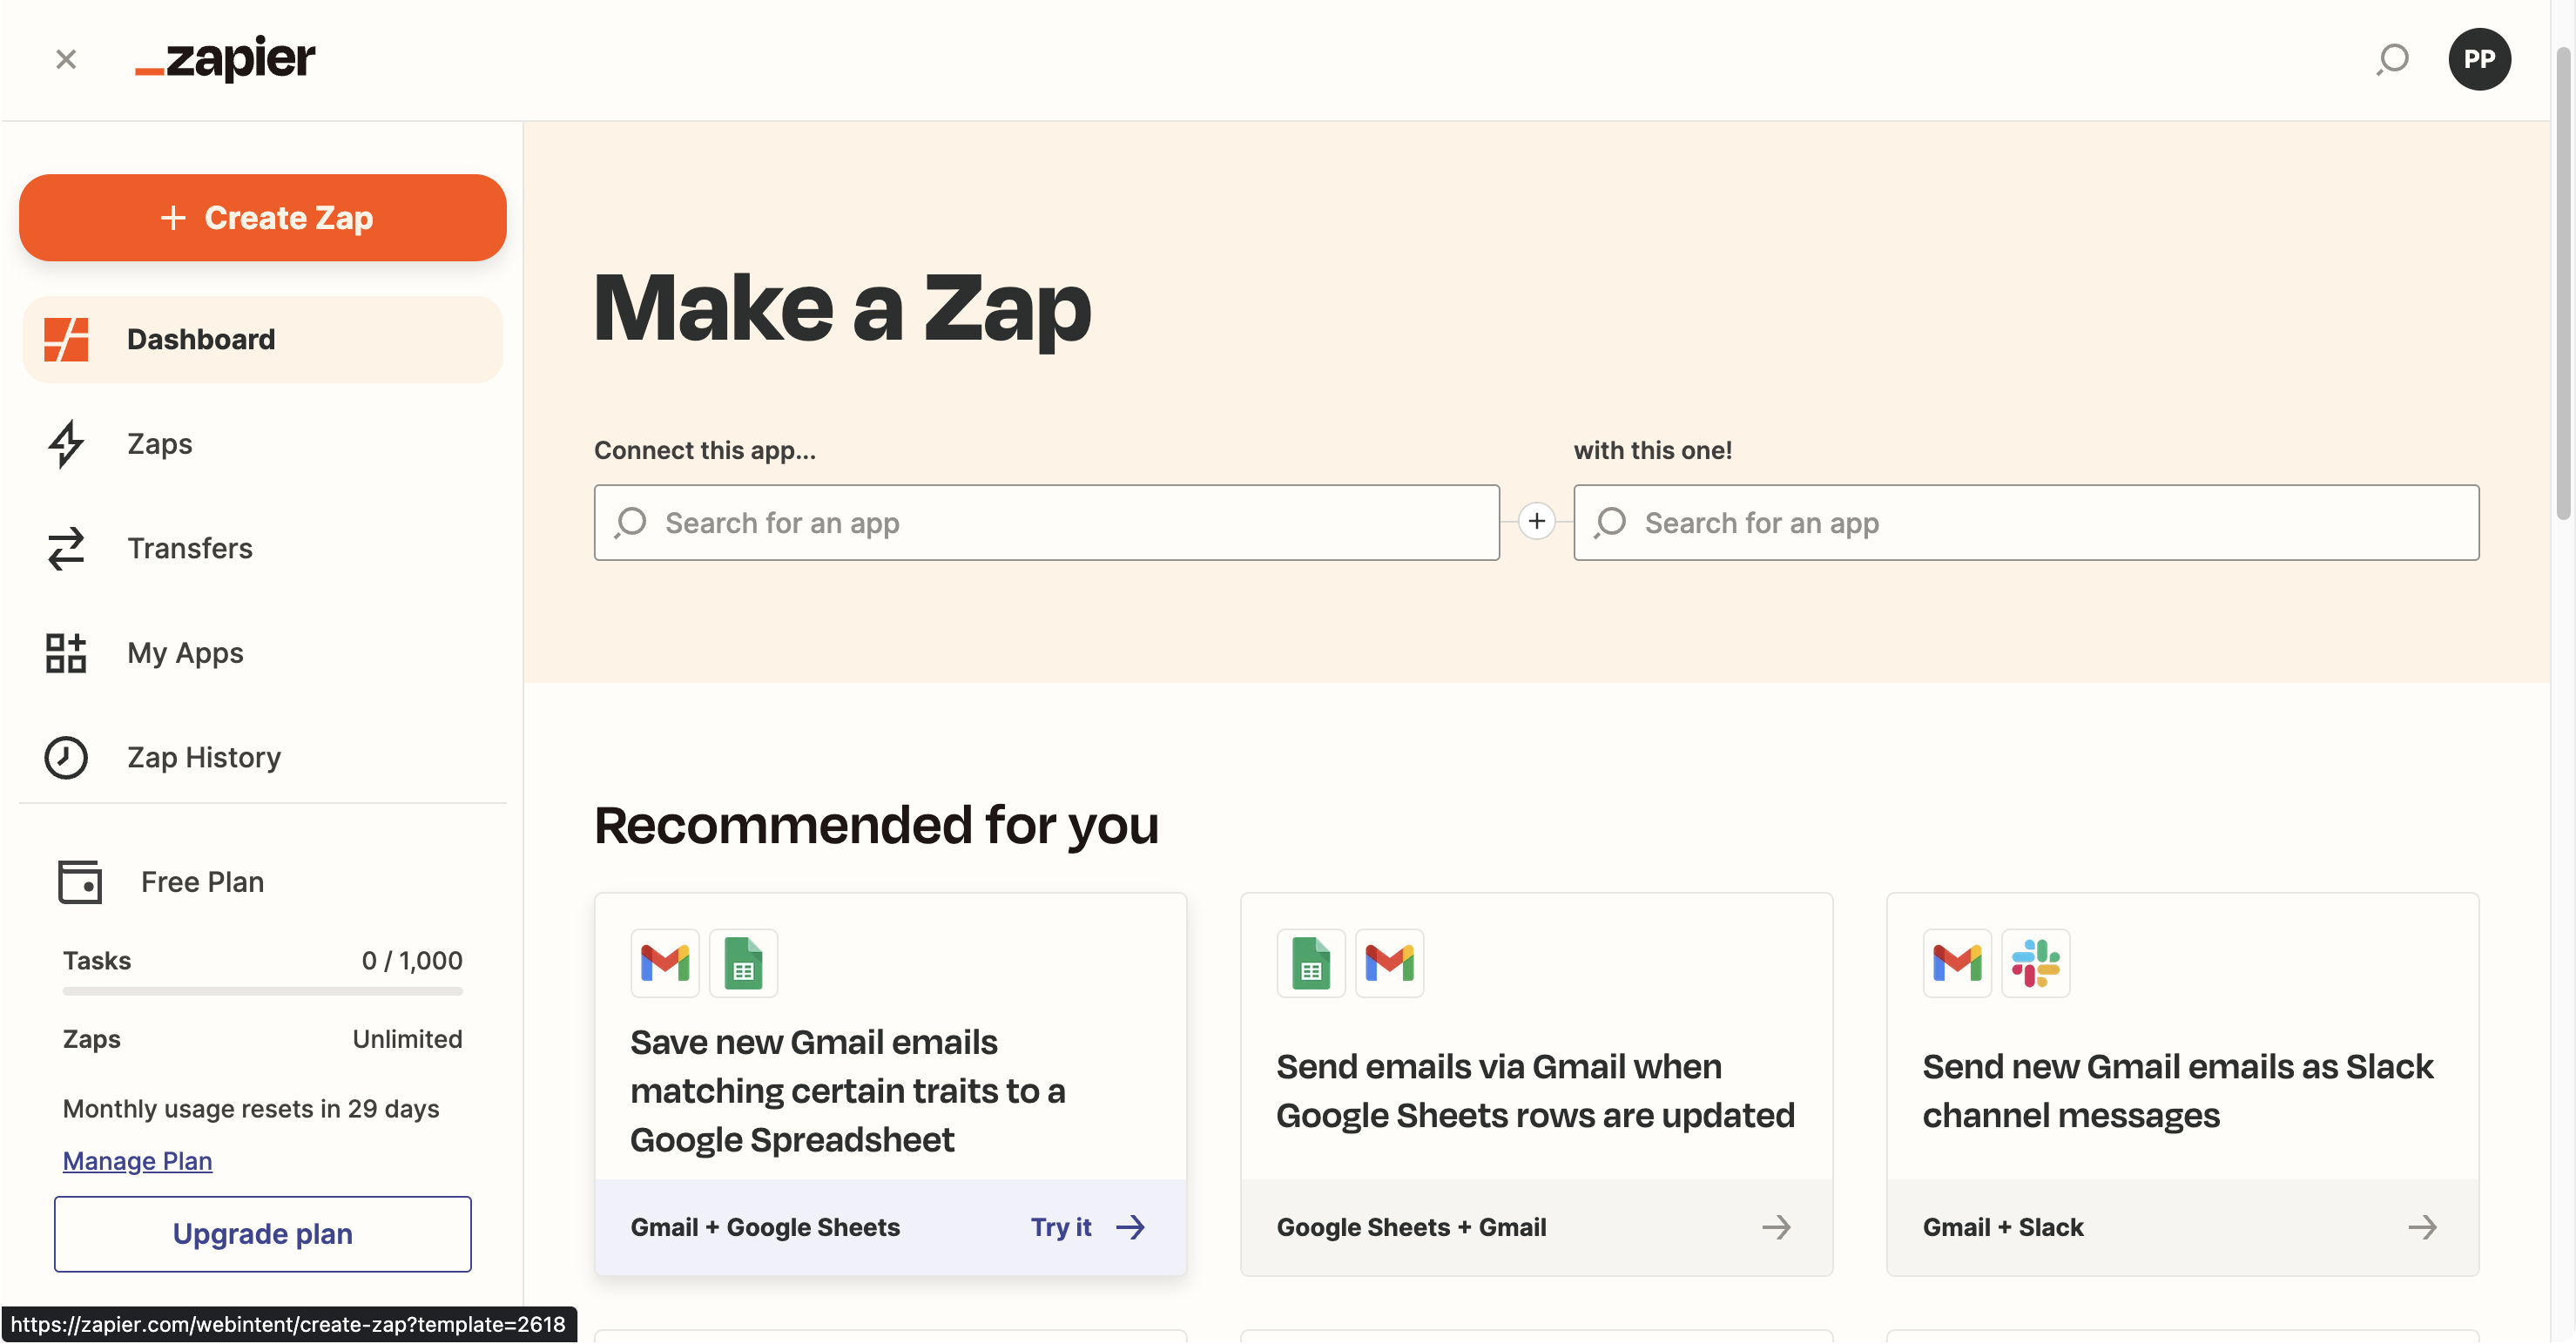Open Zaps from the sidebar
This screenshot has height=1344, width=2576.
point(160,444)
